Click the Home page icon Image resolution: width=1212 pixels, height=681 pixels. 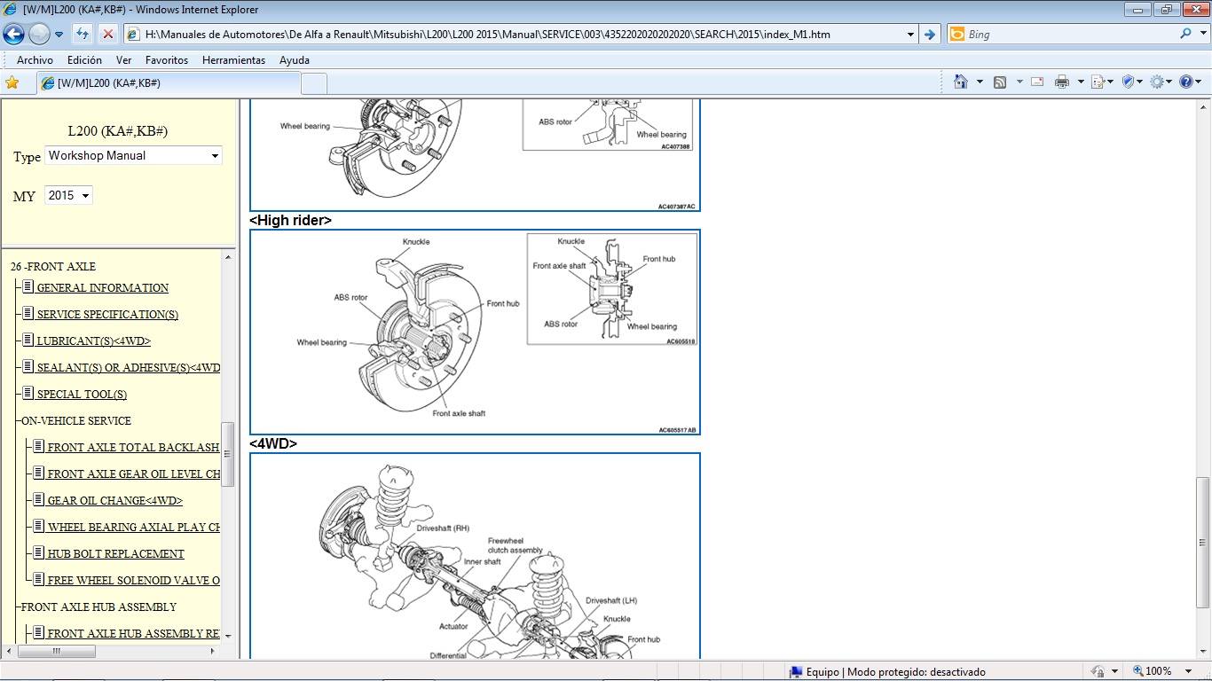coord(960,82)
